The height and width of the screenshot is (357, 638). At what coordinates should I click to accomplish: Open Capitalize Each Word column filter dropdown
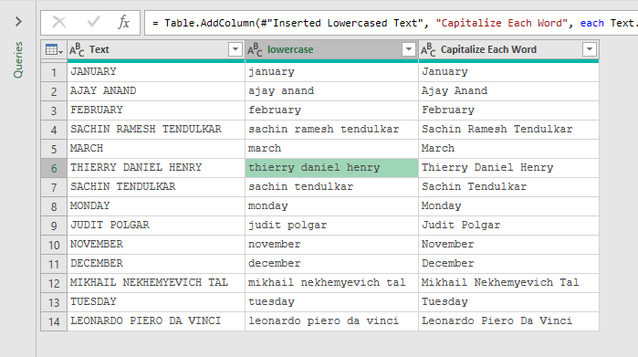[590, 49]
